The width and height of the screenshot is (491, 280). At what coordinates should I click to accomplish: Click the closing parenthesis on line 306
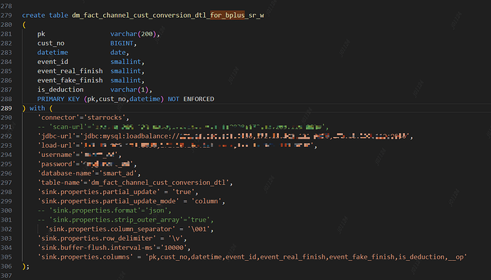coord(23,266)
